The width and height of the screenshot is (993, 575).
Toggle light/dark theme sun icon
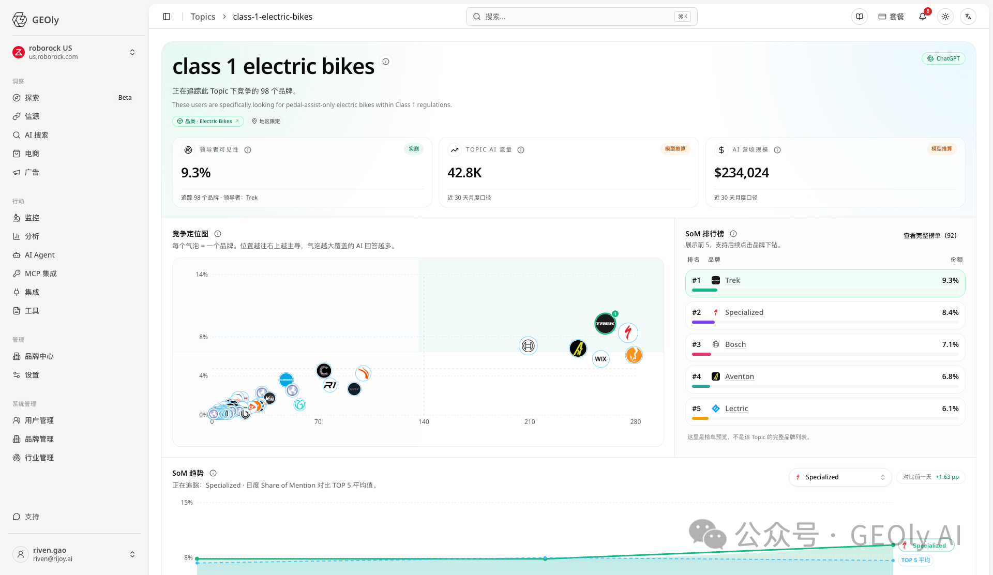[945, 17]
